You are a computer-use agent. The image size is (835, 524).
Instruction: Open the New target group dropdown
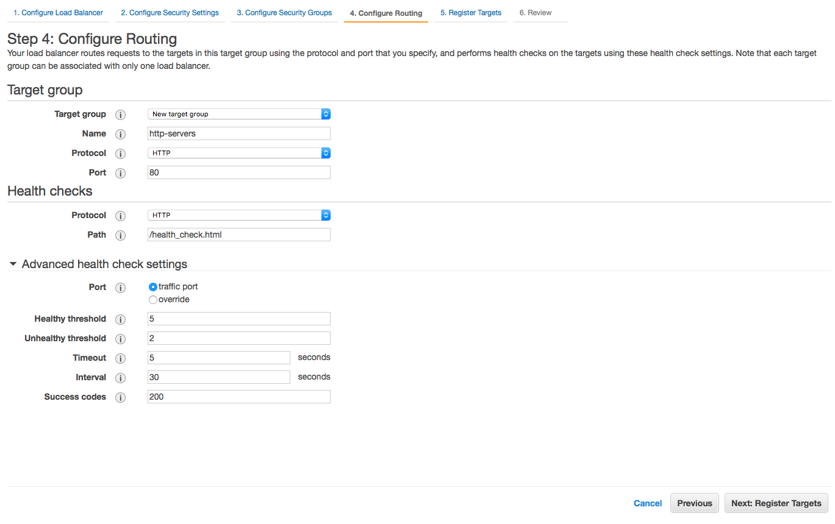point(238,114)
